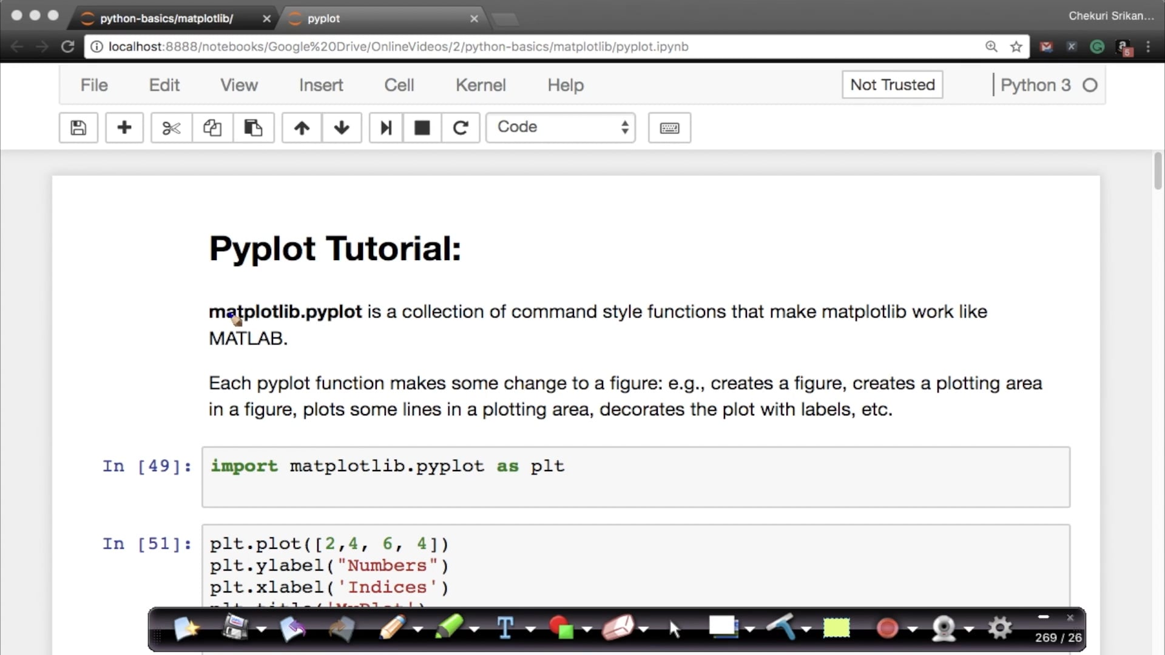Viewport: 1165px width, 655px height.
Task: Paste cells below using the clipboard icon
Action: (x=253, y=128)
